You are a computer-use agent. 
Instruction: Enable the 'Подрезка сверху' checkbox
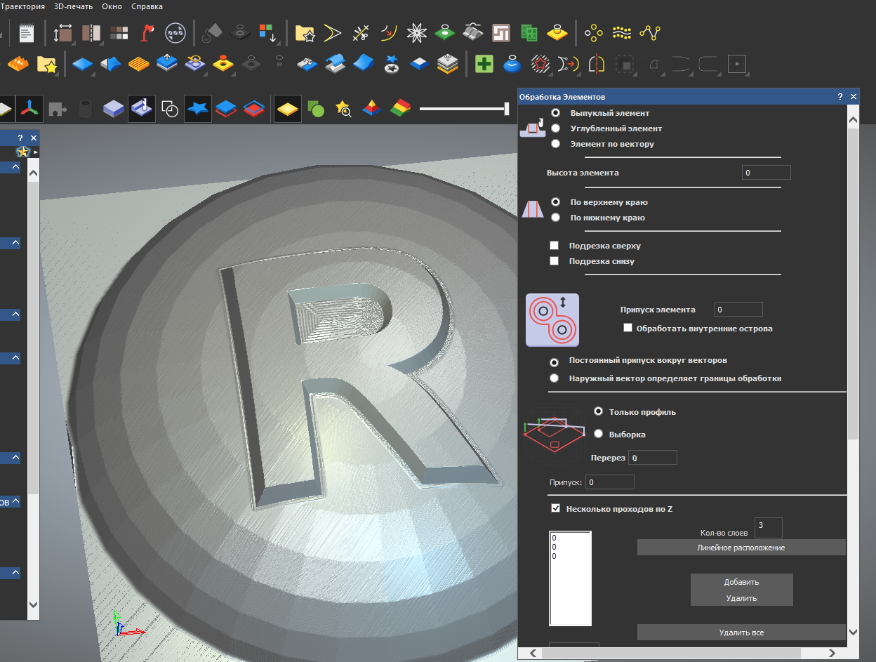coord(555,246)
